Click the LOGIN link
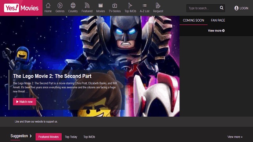 click(x=244, y=8)
